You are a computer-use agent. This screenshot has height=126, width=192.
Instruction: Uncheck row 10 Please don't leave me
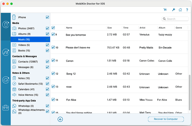(53, 47)
